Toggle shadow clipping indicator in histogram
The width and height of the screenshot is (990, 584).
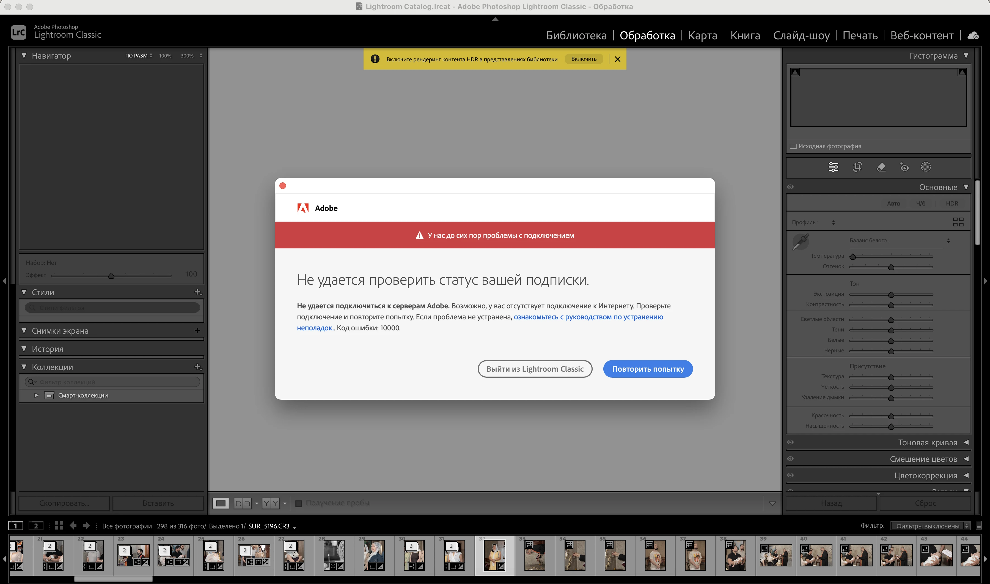tap(795, 72)
